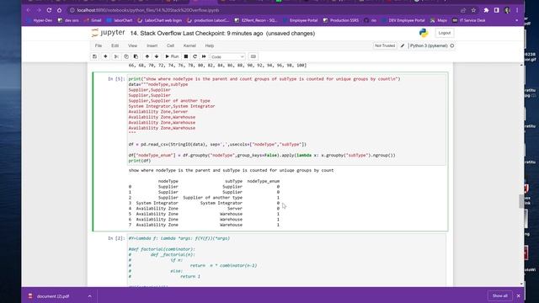Open Chrome three-dot menu
Image resolution: width=539 pixels, height=303 pixels.
coord(517,10)
